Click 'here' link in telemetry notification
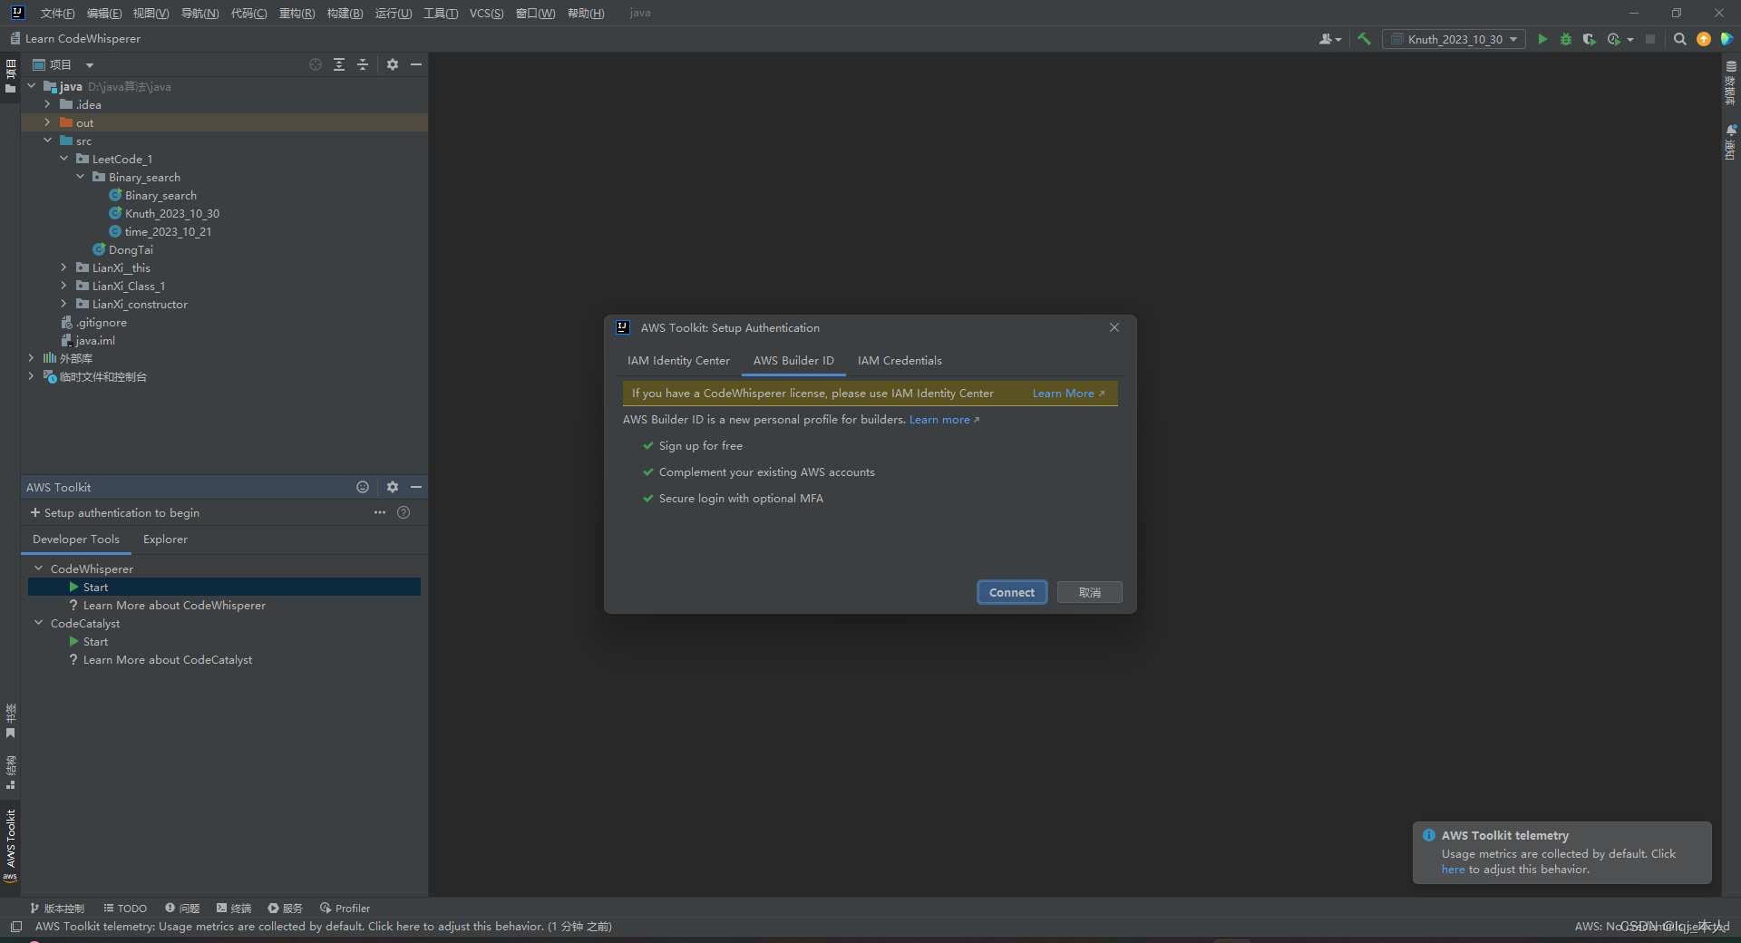1741x943 pixels. [1453, 869]
